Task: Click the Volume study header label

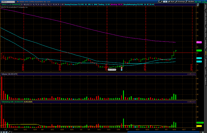Action: click(4, 74)
